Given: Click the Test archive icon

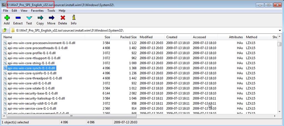Looking at the screenshot, I should click(29, 18).
